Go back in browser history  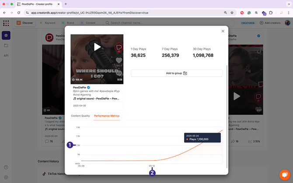[4, 13]
